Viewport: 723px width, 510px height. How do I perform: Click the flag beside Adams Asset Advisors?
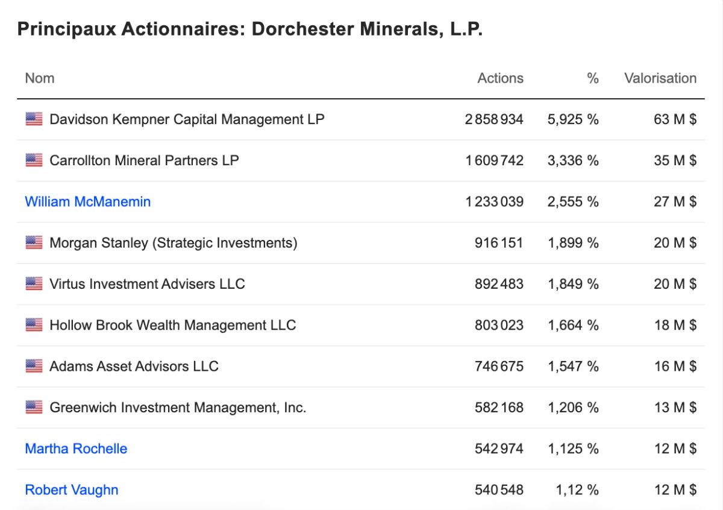point(34,366)
